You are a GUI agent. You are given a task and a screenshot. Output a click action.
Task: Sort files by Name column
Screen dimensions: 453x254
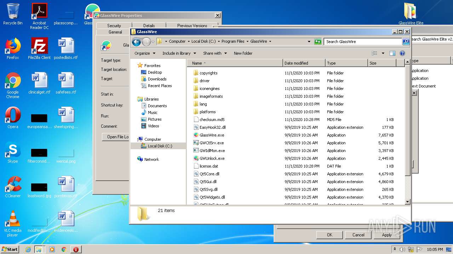point(235,63)
